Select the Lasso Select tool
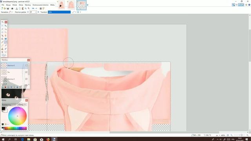 pos(2,29)
